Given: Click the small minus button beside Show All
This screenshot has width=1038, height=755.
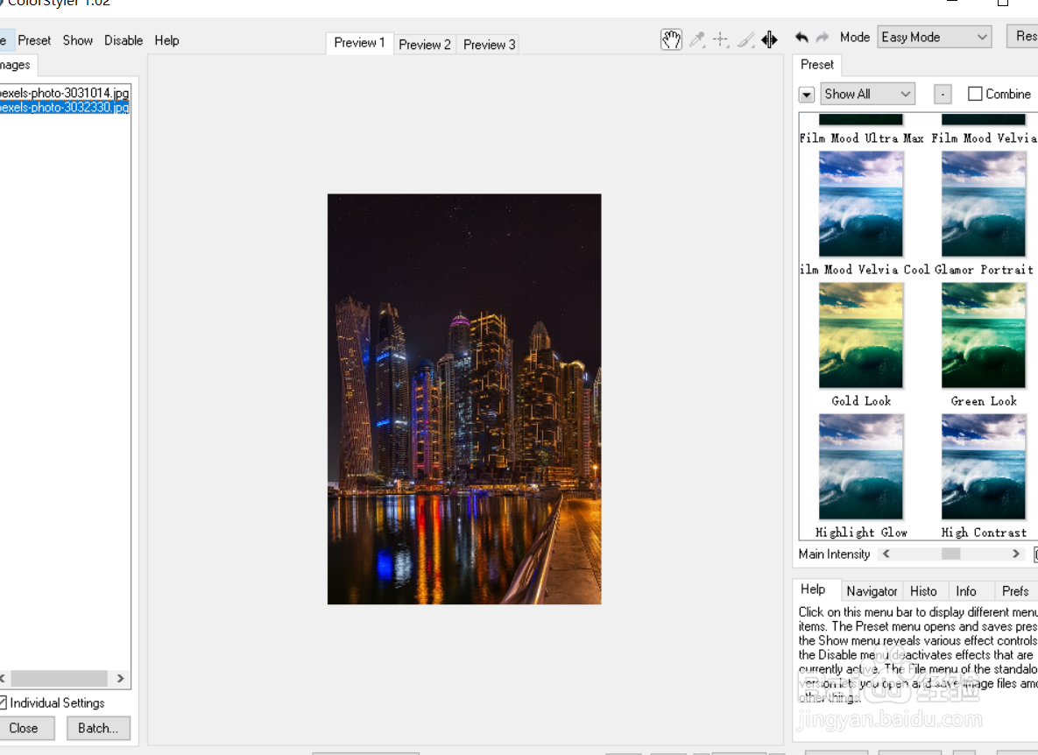Looking at the screenshot, I should 943,95.
